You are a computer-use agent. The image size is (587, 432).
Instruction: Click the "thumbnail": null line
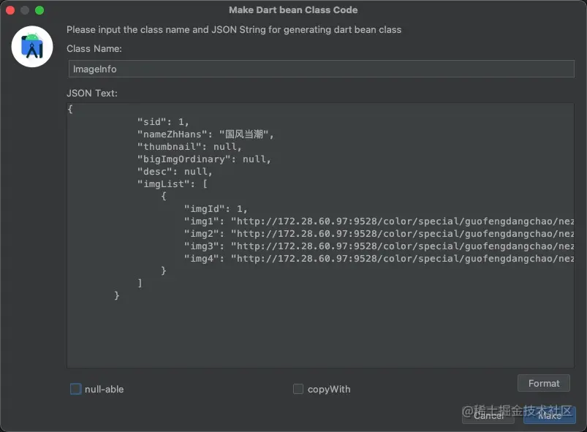189,147
